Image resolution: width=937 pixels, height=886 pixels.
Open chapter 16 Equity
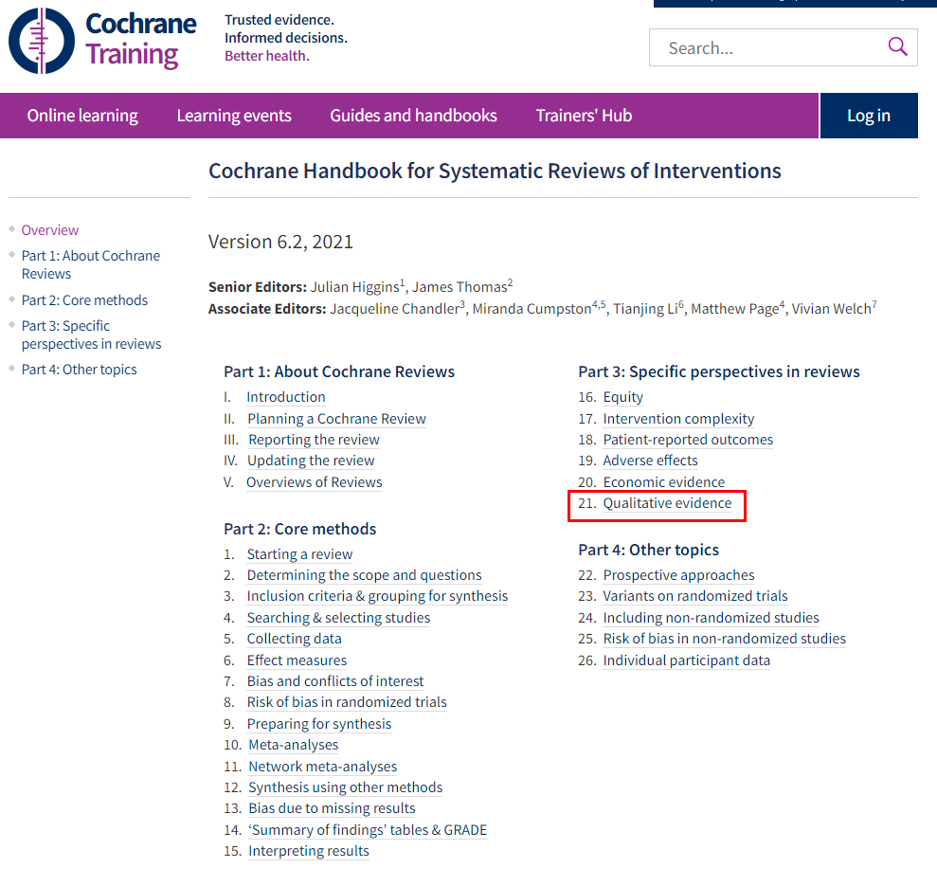point(623,397)
